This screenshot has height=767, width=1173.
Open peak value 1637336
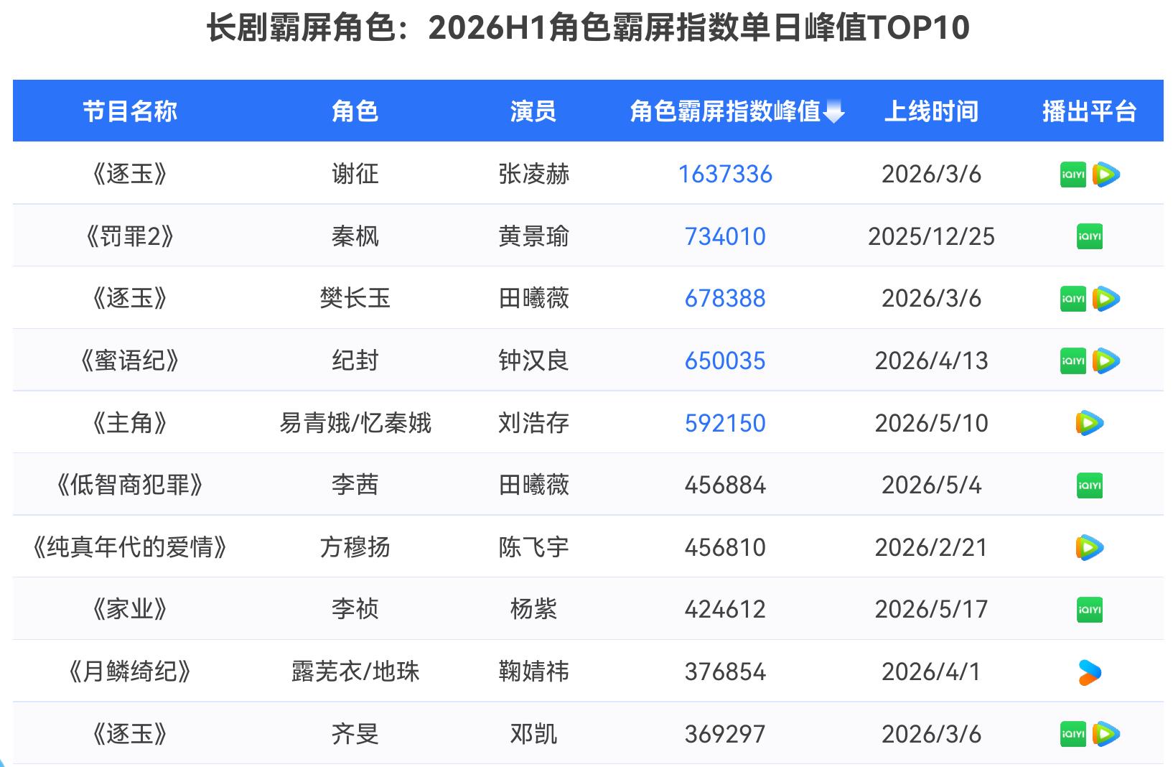click(x=725, y=175)
